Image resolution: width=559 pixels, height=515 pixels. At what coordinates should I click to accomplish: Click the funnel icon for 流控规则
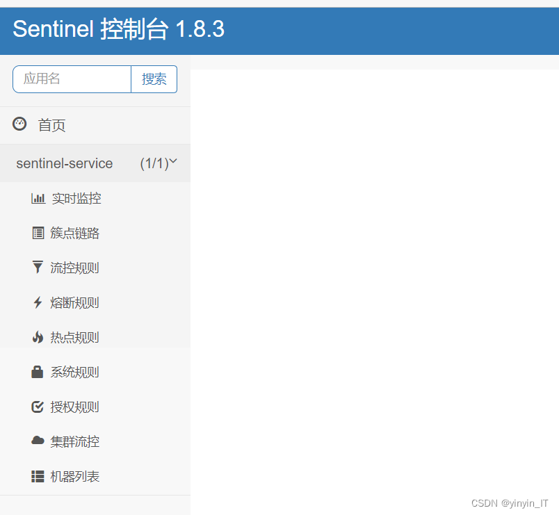[38, 268]
